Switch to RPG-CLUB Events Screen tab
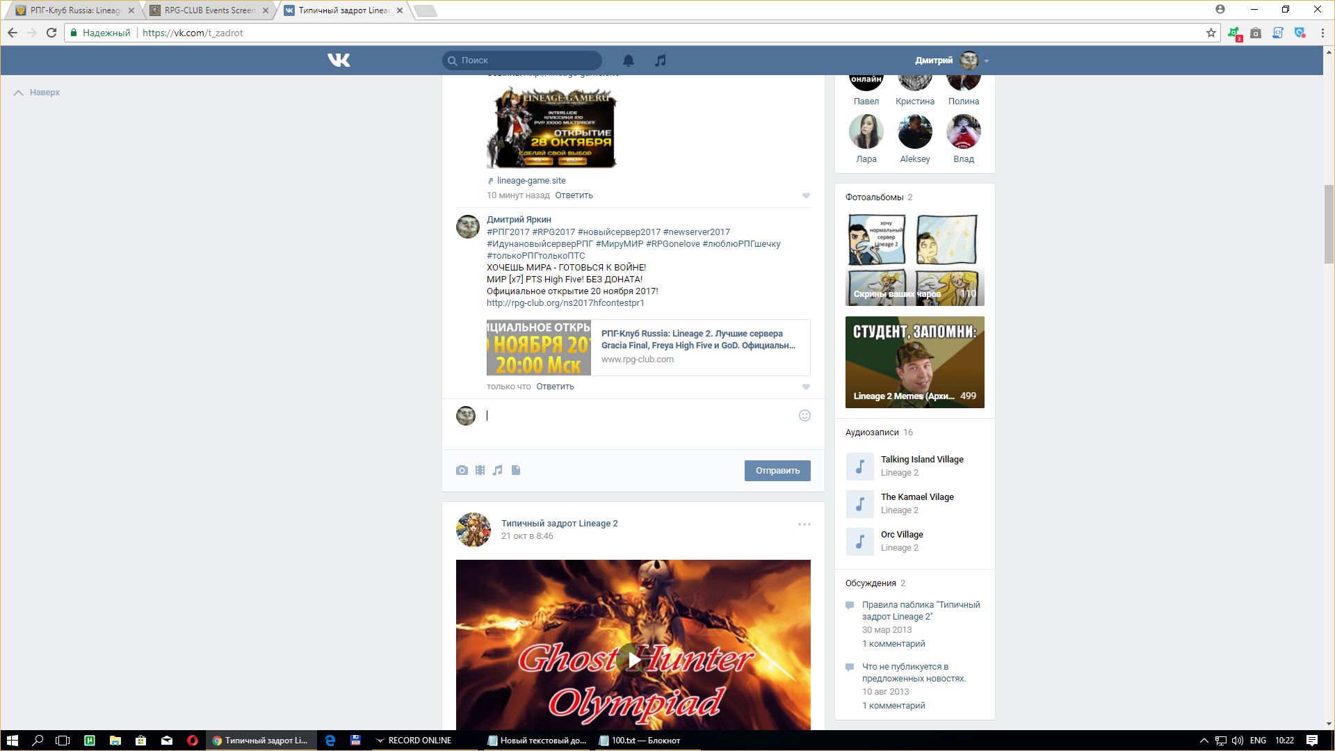The height and width of the screenshot is (751, 1335). (x=209, y=10)
